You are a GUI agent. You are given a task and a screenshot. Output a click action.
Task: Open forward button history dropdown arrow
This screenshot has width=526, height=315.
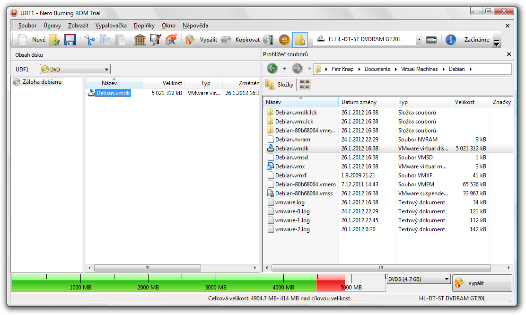[309, 69]
